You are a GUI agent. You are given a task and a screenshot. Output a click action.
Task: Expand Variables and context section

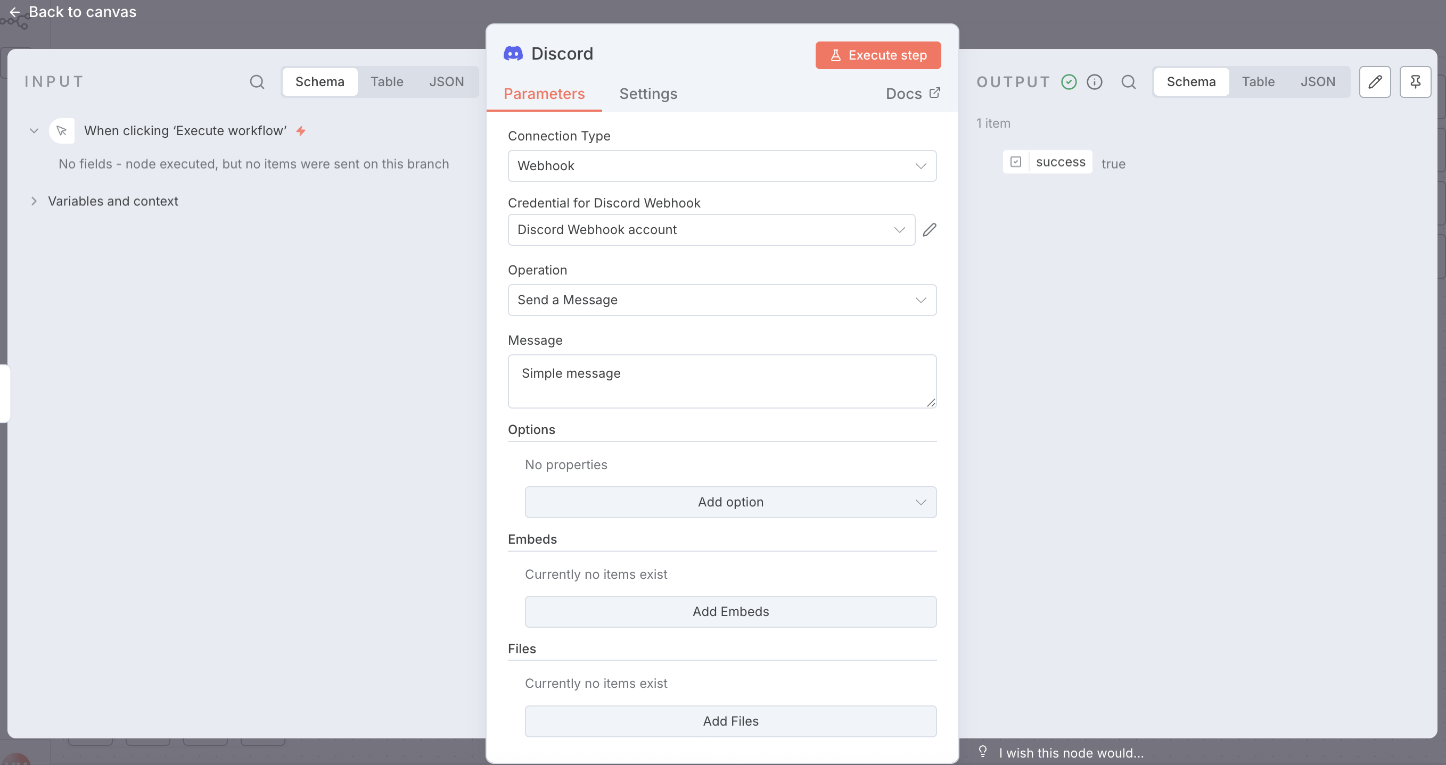[113, 201]
